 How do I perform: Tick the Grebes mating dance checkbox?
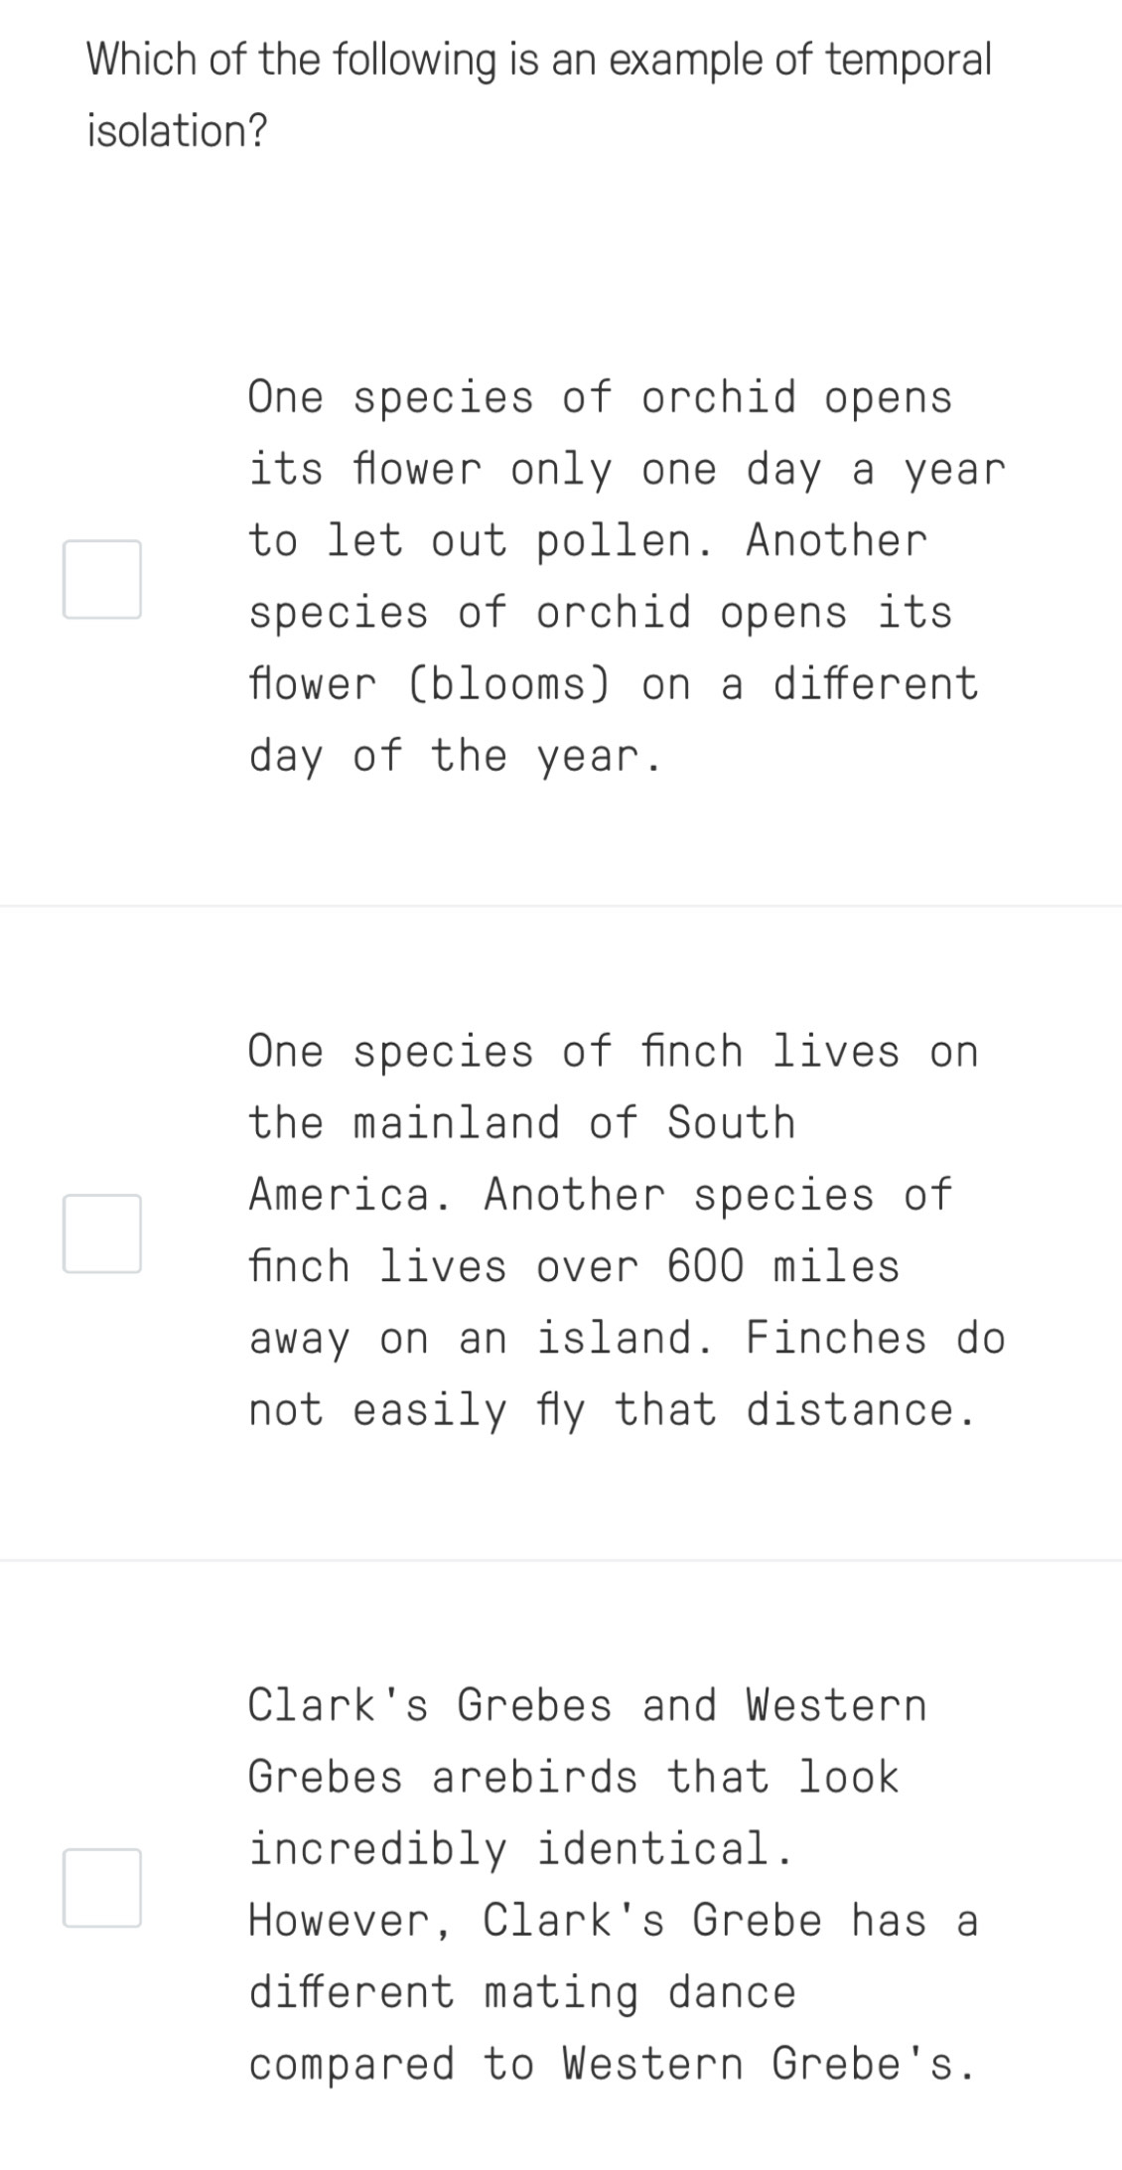(102, 1887)
